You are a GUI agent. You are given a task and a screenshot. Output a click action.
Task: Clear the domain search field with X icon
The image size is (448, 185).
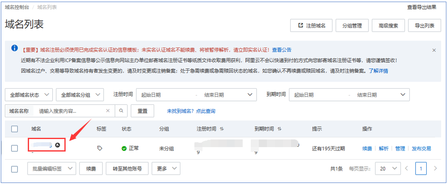(x=108, y=111)
